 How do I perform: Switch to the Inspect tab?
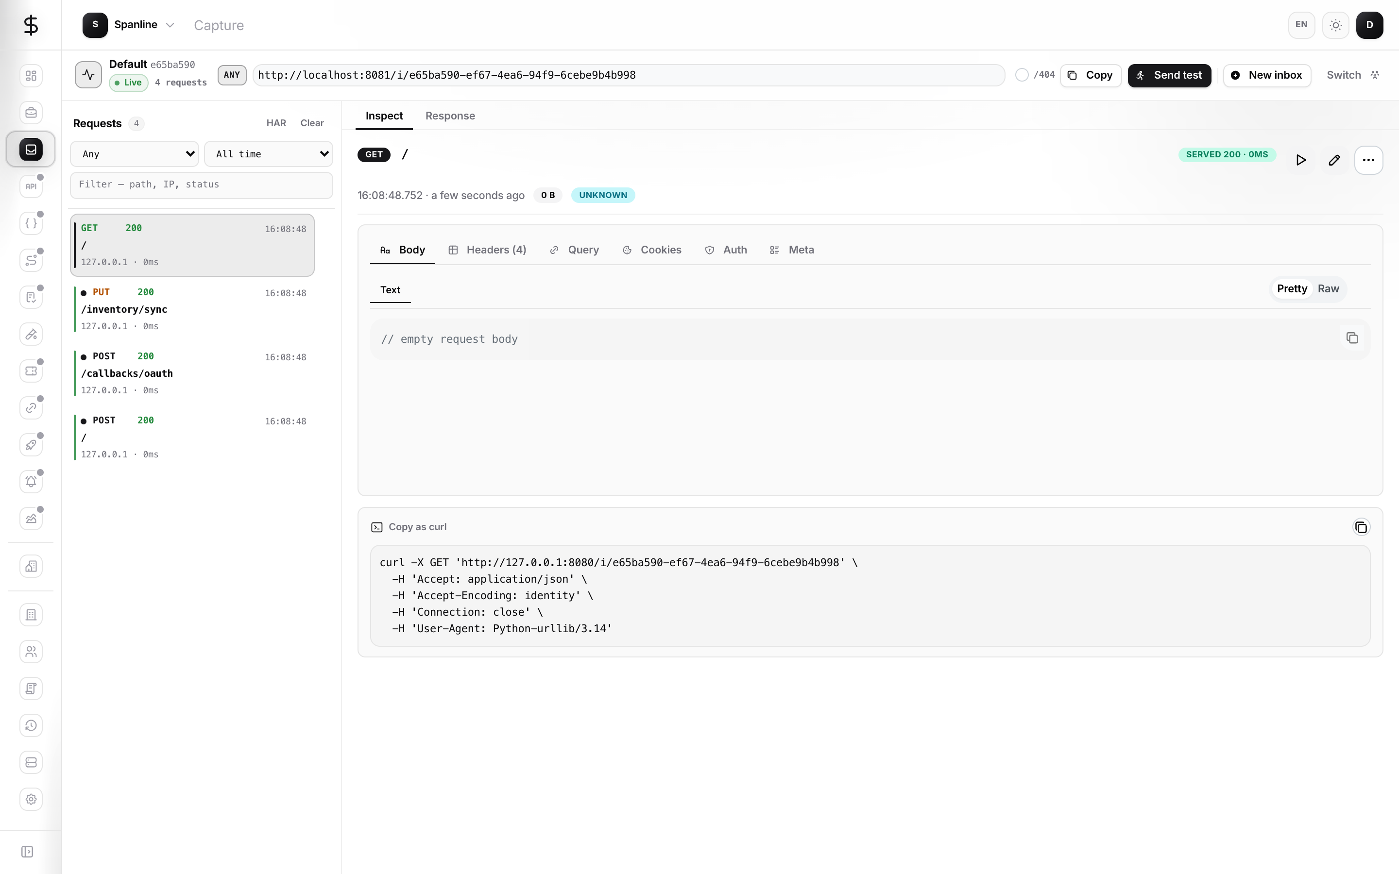[384, 116]
